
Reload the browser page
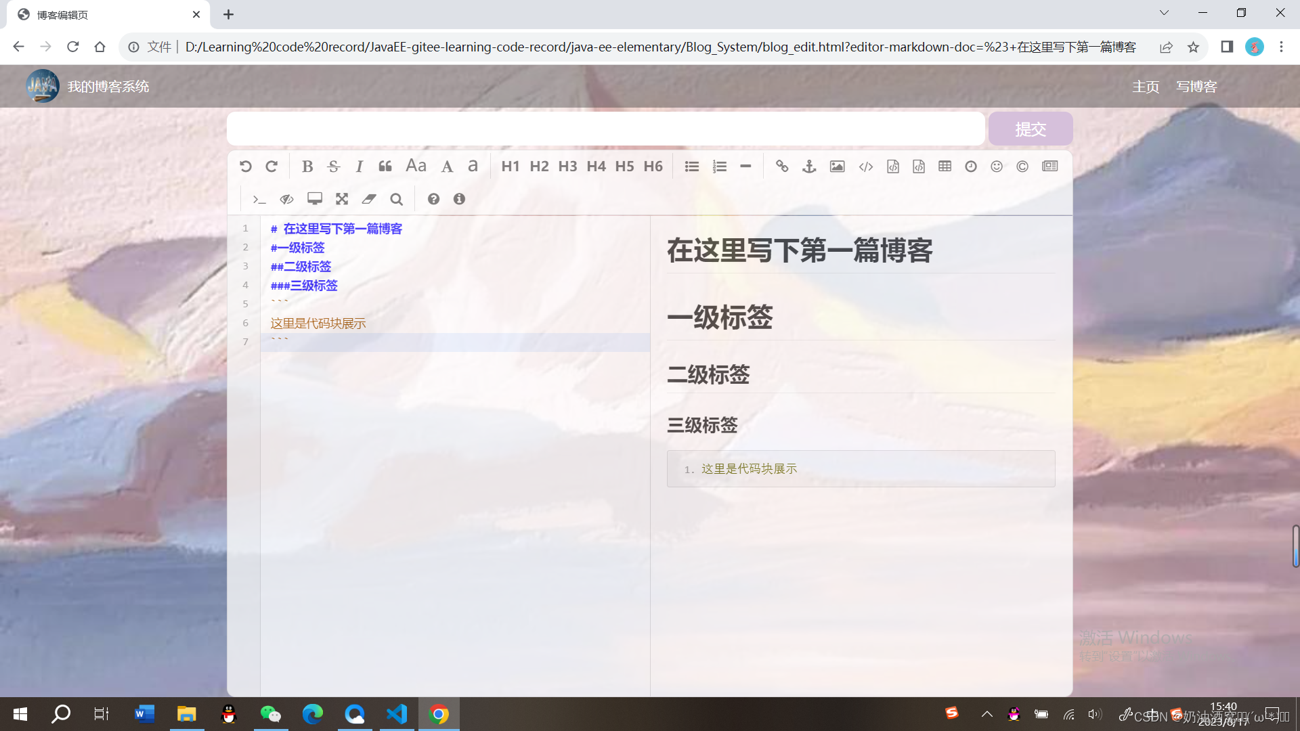pyautogui.click(x=73, y=47)
